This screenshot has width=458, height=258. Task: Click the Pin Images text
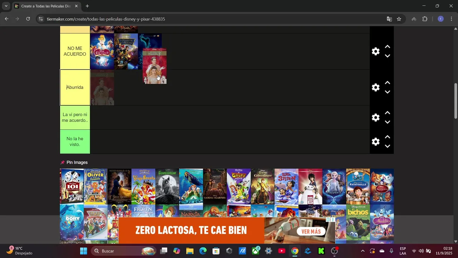[77, 162]
